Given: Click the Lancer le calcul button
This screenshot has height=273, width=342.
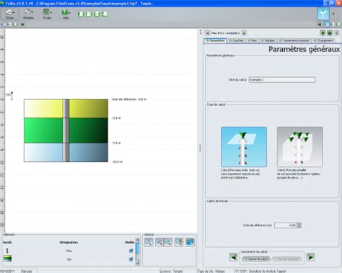Looking at the screenshot, I should [256, 259].
